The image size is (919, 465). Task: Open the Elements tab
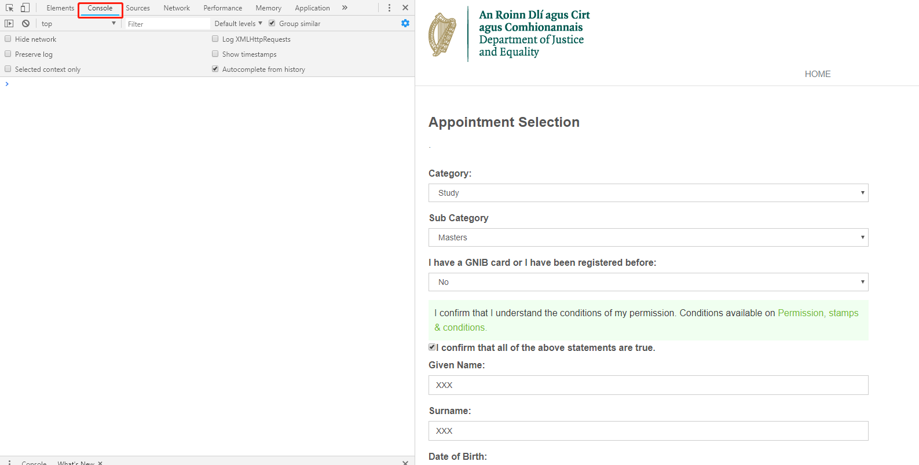coord(60,8)
